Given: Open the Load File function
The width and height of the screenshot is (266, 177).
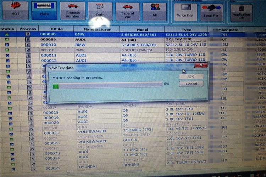Looking at the screenshot, I should point(211,12).
